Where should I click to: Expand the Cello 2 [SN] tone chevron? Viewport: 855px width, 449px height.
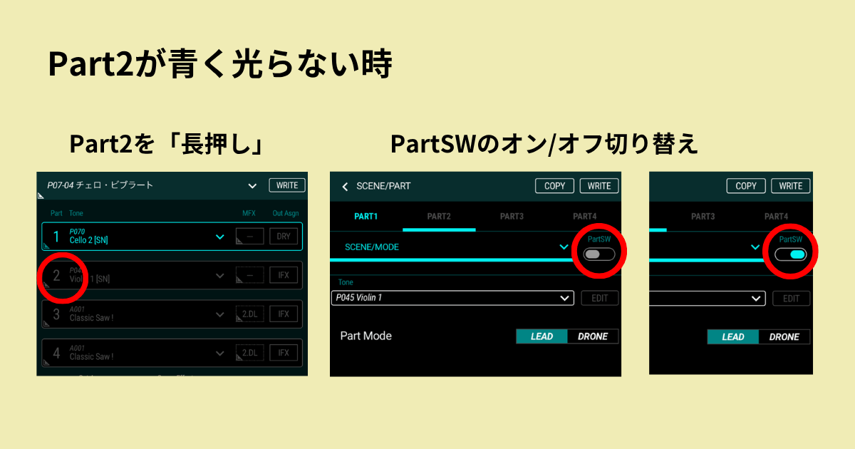coord(220,237)
